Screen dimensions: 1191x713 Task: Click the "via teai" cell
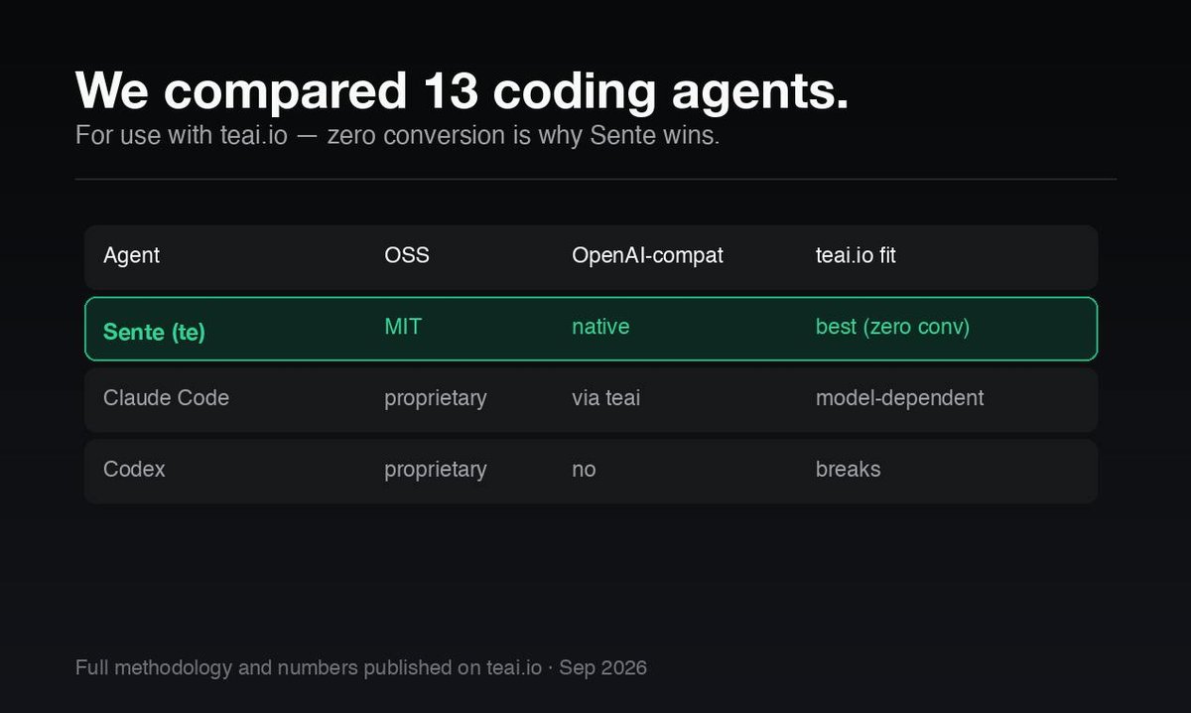tap(605, 398)
